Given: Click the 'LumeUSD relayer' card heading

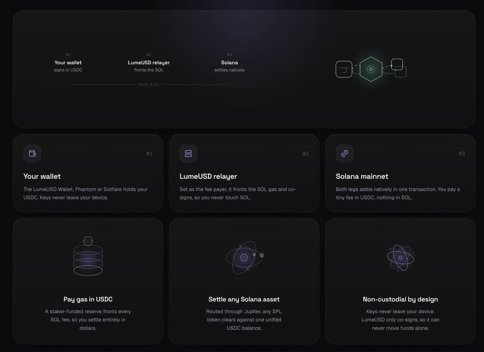Looking at the screenshot, I should point(208,176).
